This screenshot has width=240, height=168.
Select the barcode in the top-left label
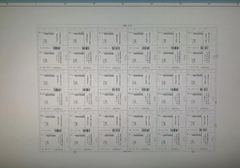coord(57,48)
